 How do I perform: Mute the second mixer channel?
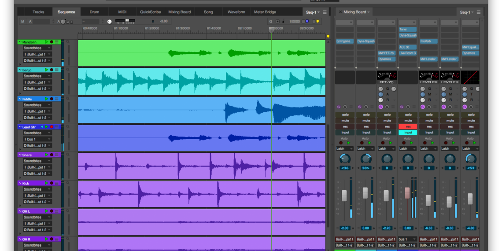click(365, 121)
